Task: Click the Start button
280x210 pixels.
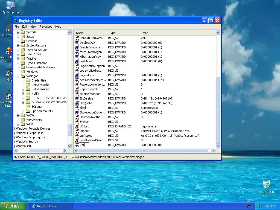Action: pos(13,206)
